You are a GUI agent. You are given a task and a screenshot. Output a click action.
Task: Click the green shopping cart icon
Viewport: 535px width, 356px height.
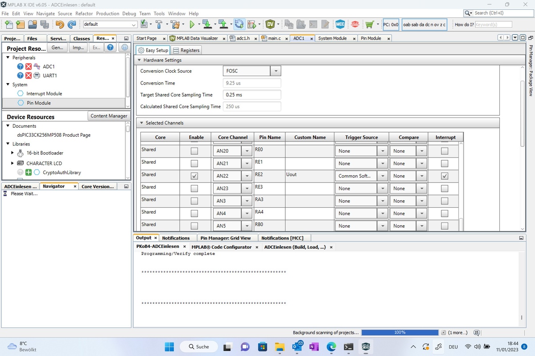[369, 24]
